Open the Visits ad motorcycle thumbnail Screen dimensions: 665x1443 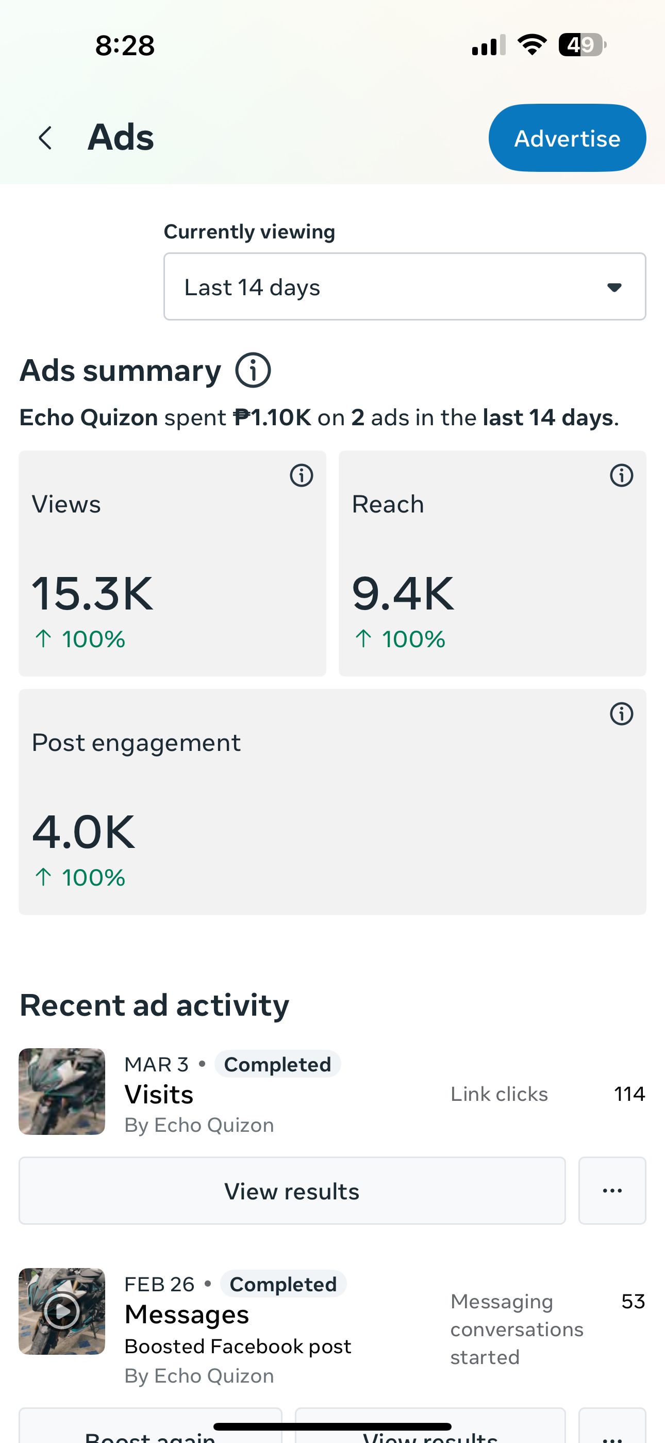61,1092
